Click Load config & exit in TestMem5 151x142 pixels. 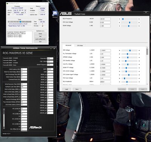(x=40, y=39)
